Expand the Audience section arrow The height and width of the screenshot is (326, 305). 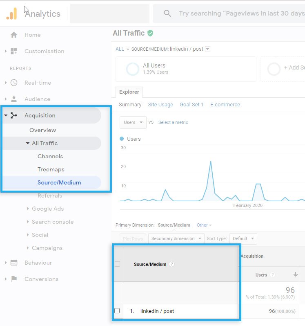(6, 99)
